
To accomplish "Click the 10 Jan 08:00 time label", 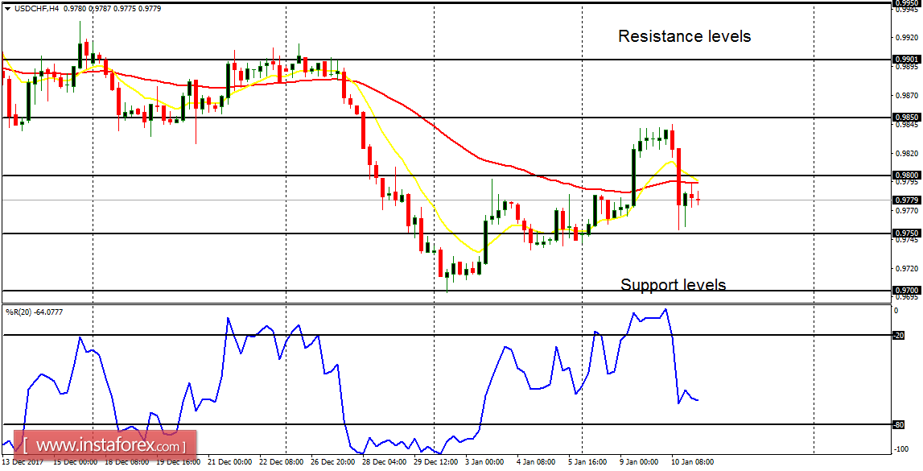I will 691,462.
